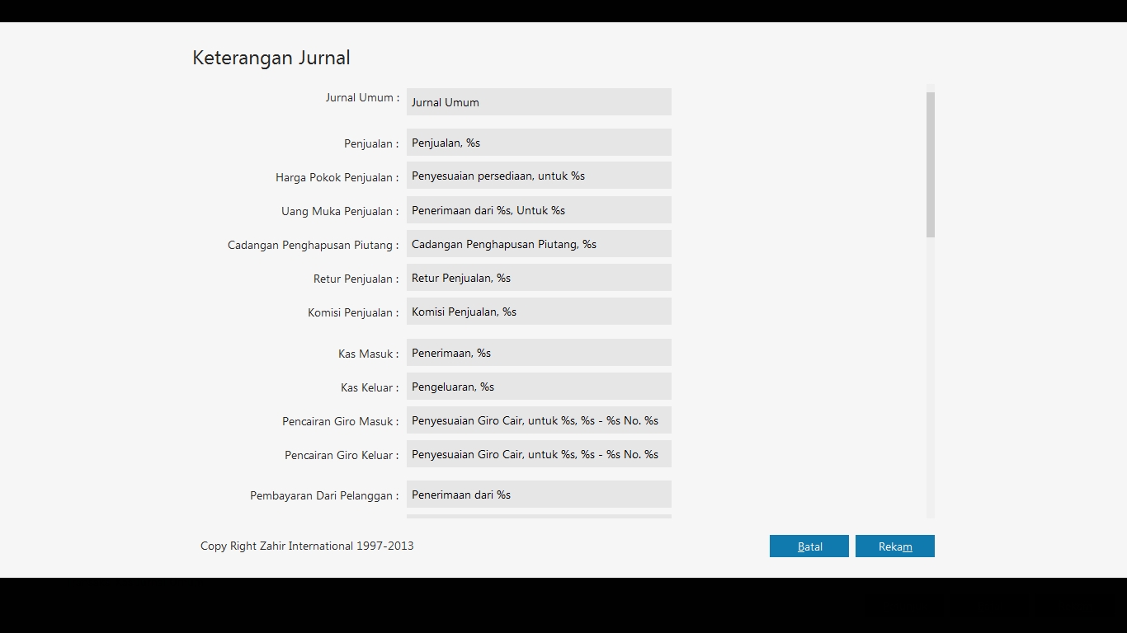Click the Keterangan Jurnal heading
1127x633 pixels.
click(271, 58)
